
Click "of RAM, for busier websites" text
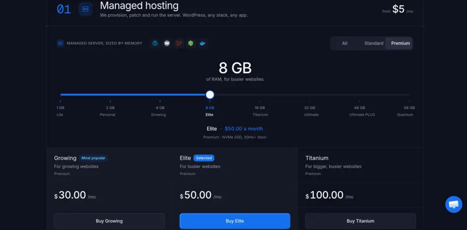(235, 79)
